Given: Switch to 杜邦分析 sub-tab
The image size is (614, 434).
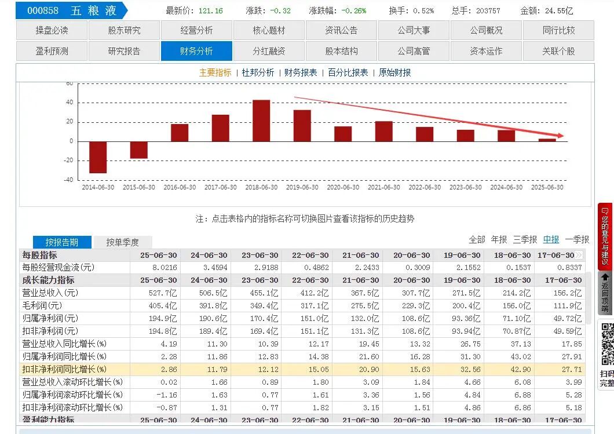Looking at the screenshot, I should [x=258, y=72].
